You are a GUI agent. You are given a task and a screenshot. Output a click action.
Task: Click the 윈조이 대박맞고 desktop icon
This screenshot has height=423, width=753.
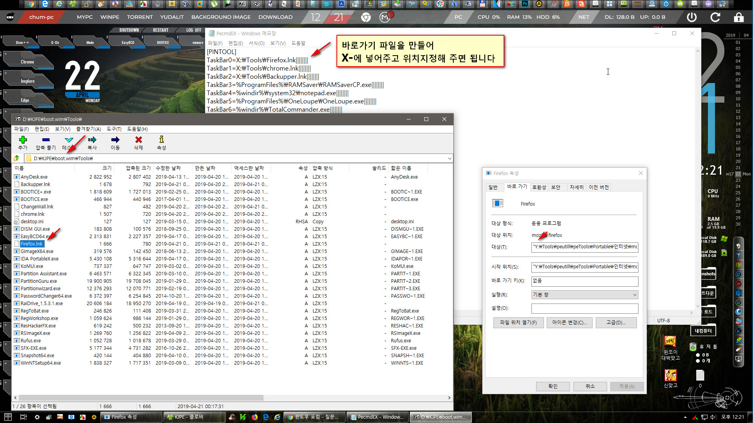coord(671,348)
